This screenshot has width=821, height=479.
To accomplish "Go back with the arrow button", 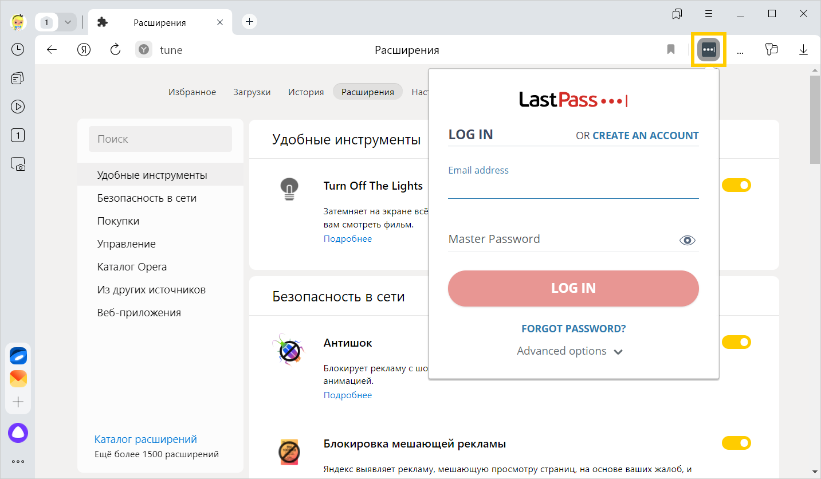I will click(x=52, y=50).
